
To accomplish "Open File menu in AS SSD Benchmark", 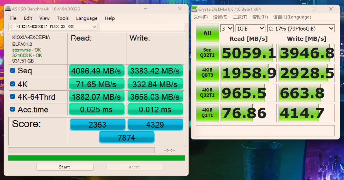I will pos(13,18).
